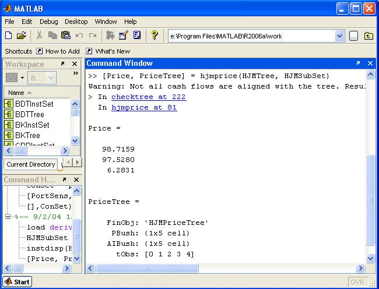This screenshot has height=289, width=379.
Task: Open the File menu
Action: click(x=9, y=22)
